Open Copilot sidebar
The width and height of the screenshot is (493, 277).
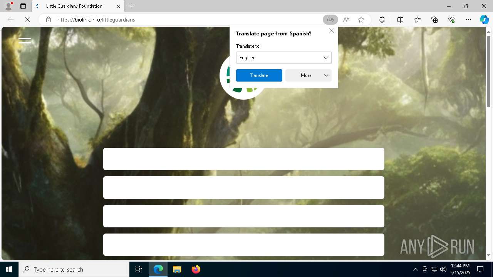point(484,20)
